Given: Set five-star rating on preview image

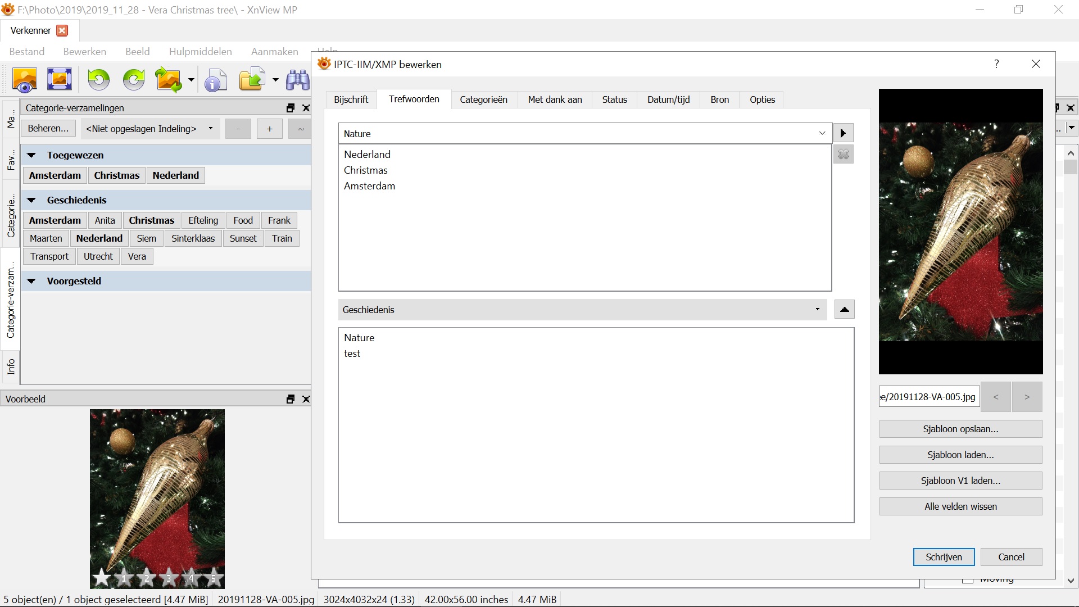Looking at the screenshot, I should (x=214, y=577).
